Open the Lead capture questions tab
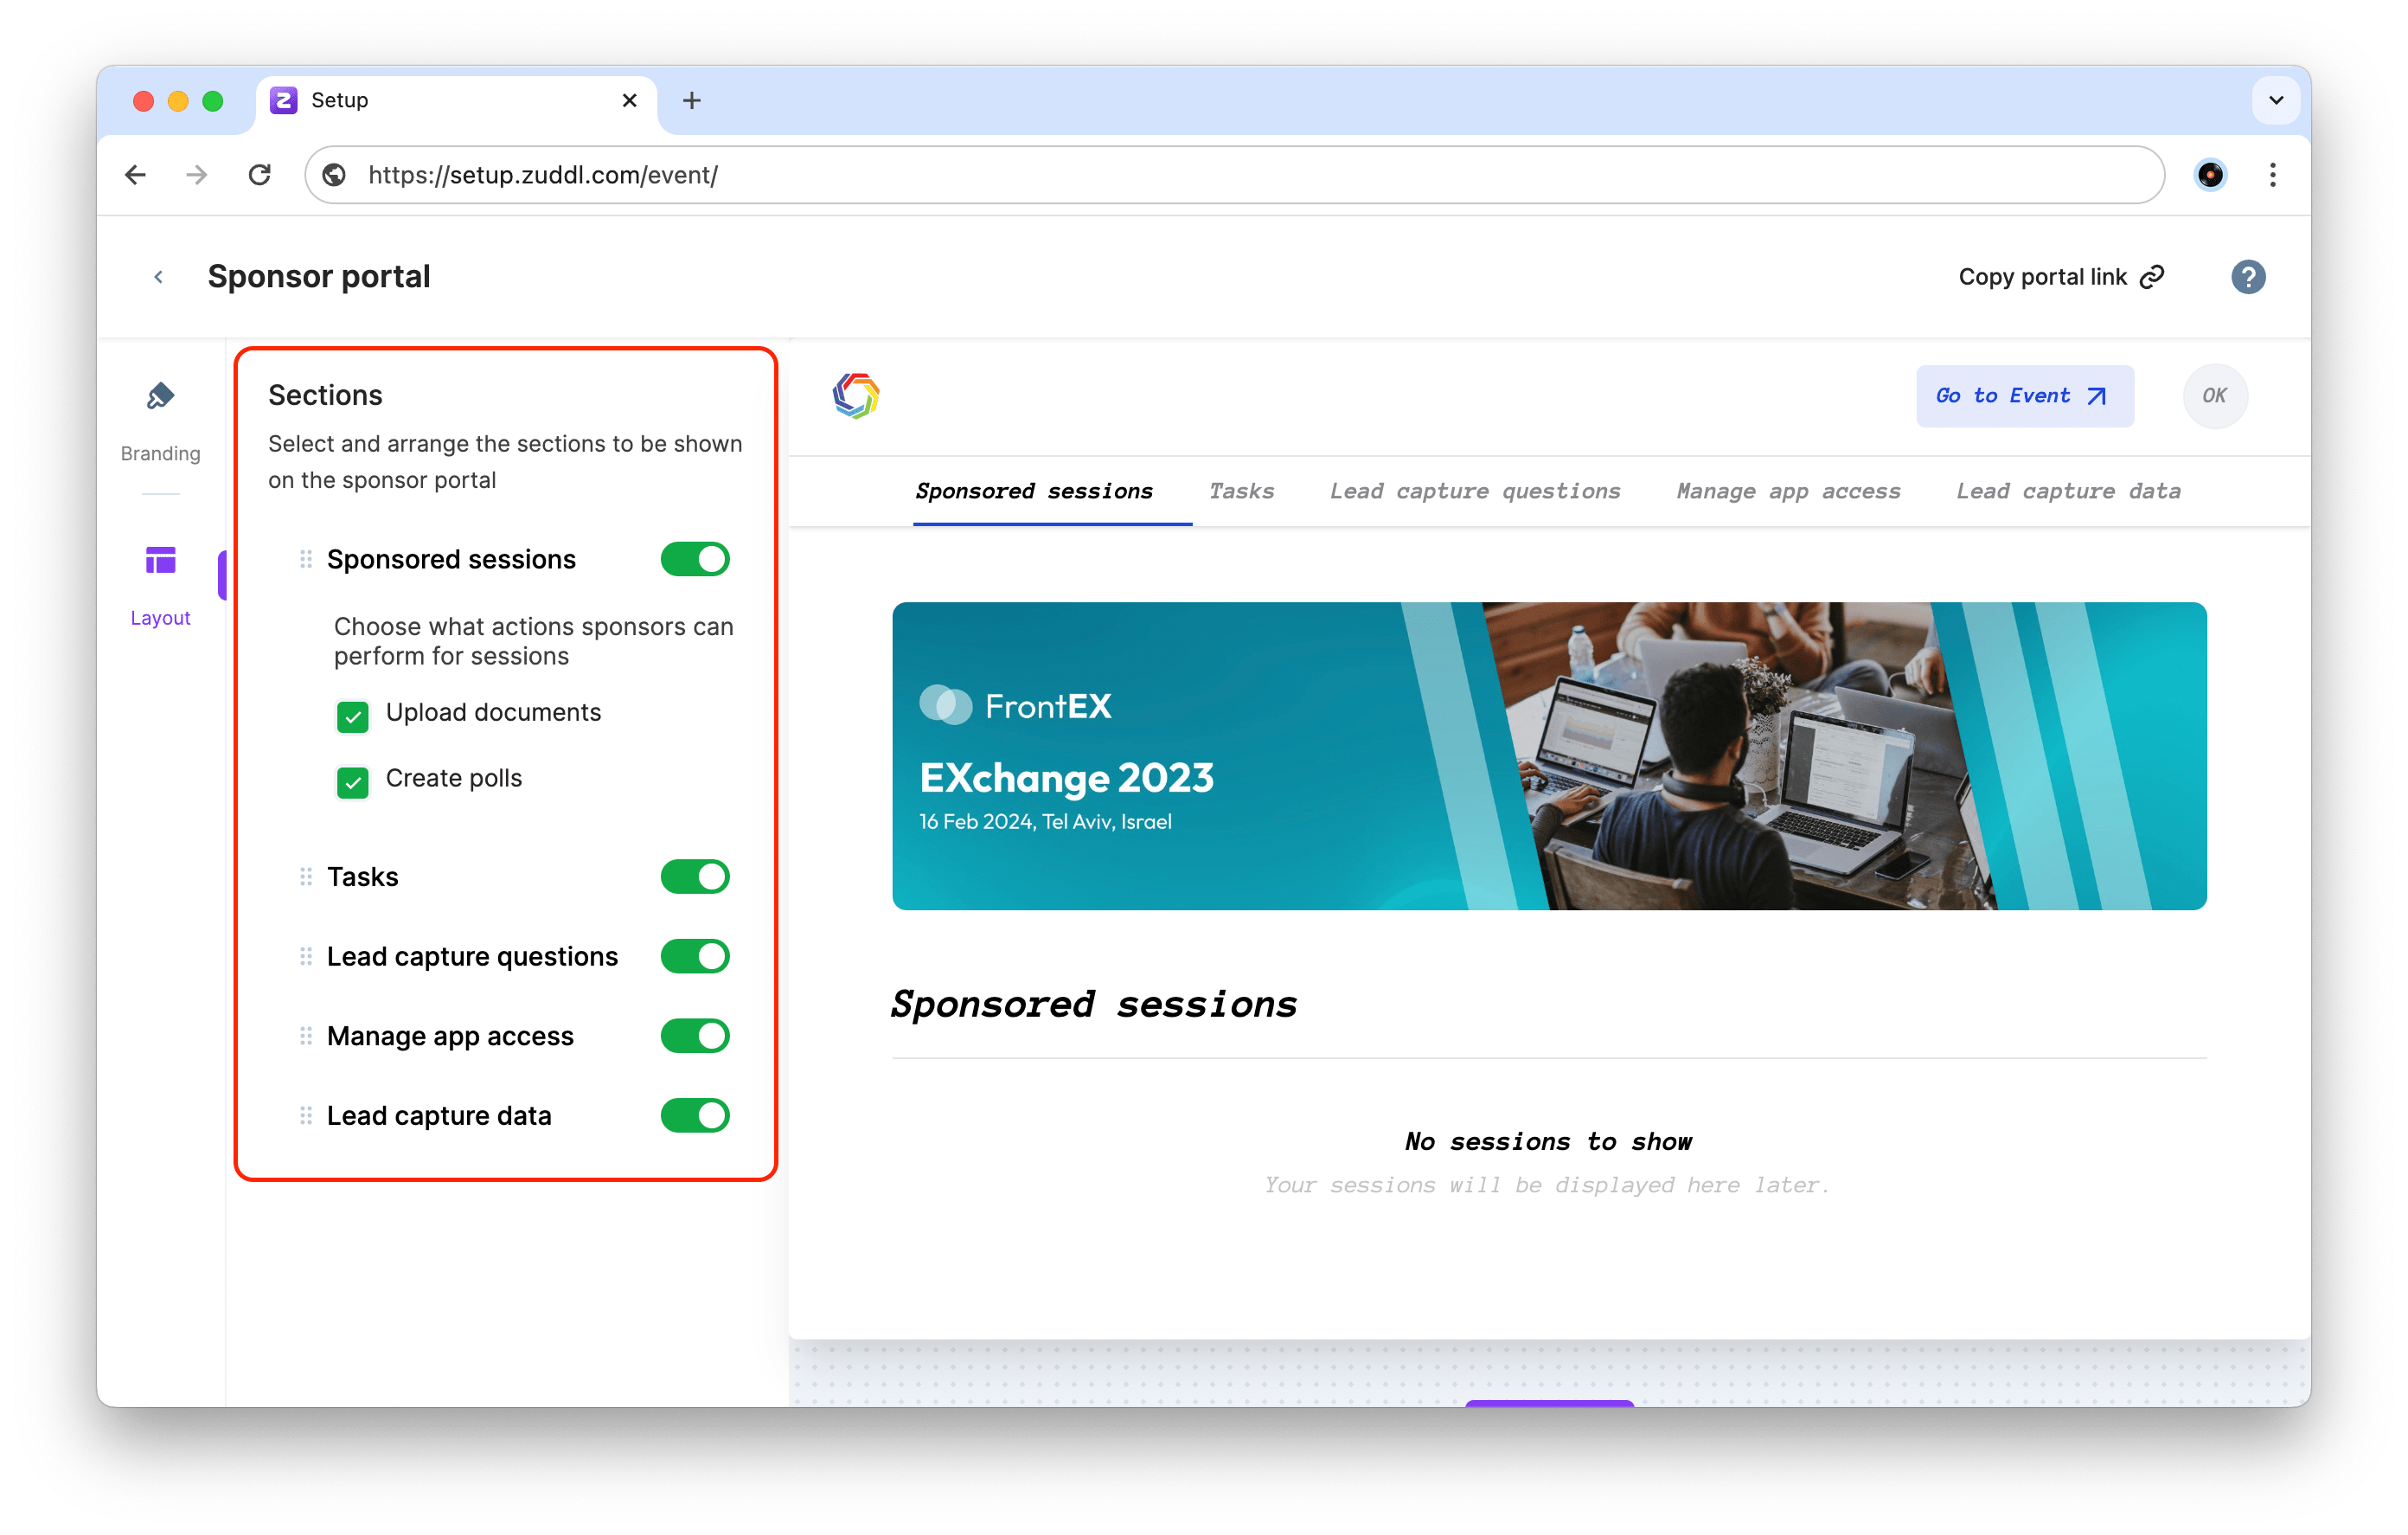Image resolution: width=2408 pixels, height=1535 pixels. pos(1474,491)
